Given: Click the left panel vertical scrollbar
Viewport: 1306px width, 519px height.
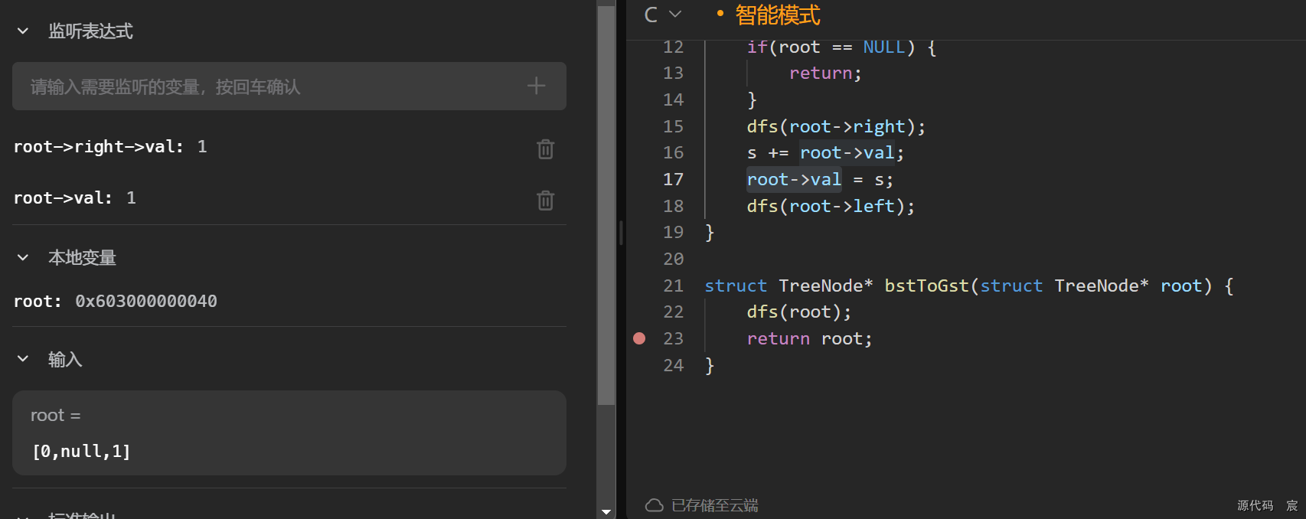Looking at the screenshot, I should [x=606, y=205].
